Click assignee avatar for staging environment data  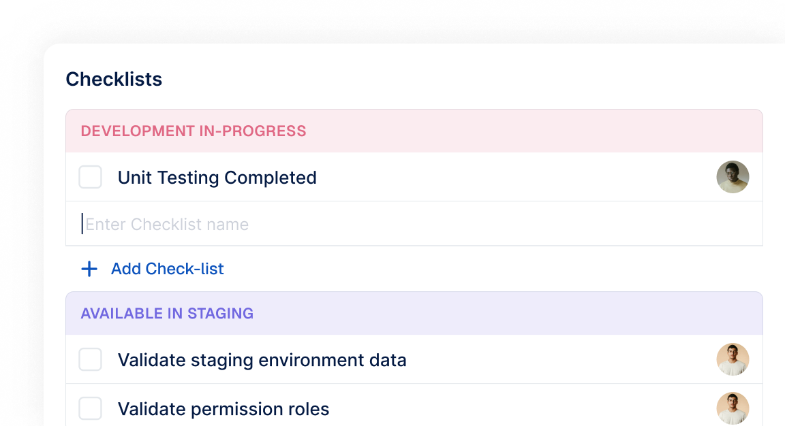click(x=733, y=359)
